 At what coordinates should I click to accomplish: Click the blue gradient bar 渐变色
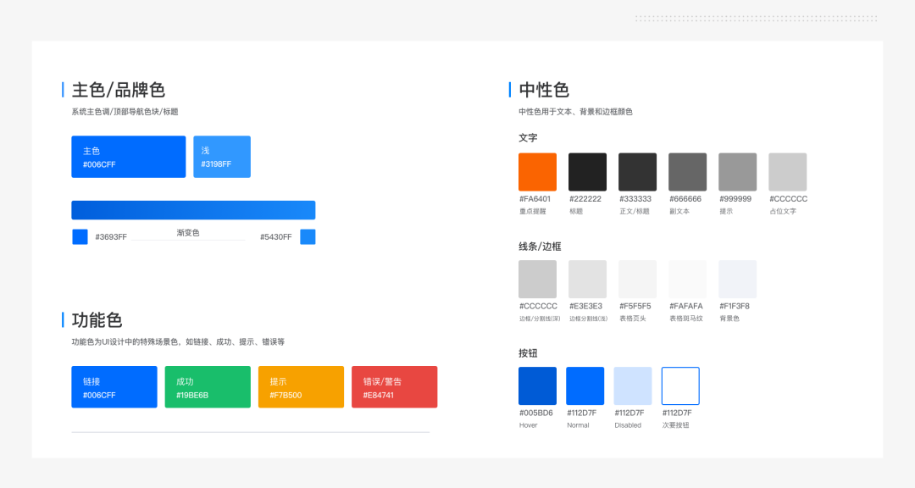[x=193, y=209]
